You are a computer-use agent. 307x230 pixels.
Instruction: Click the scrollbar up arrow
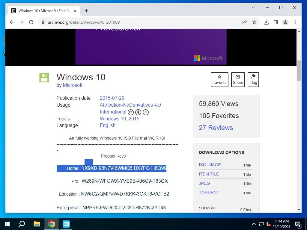coord(299,31)
